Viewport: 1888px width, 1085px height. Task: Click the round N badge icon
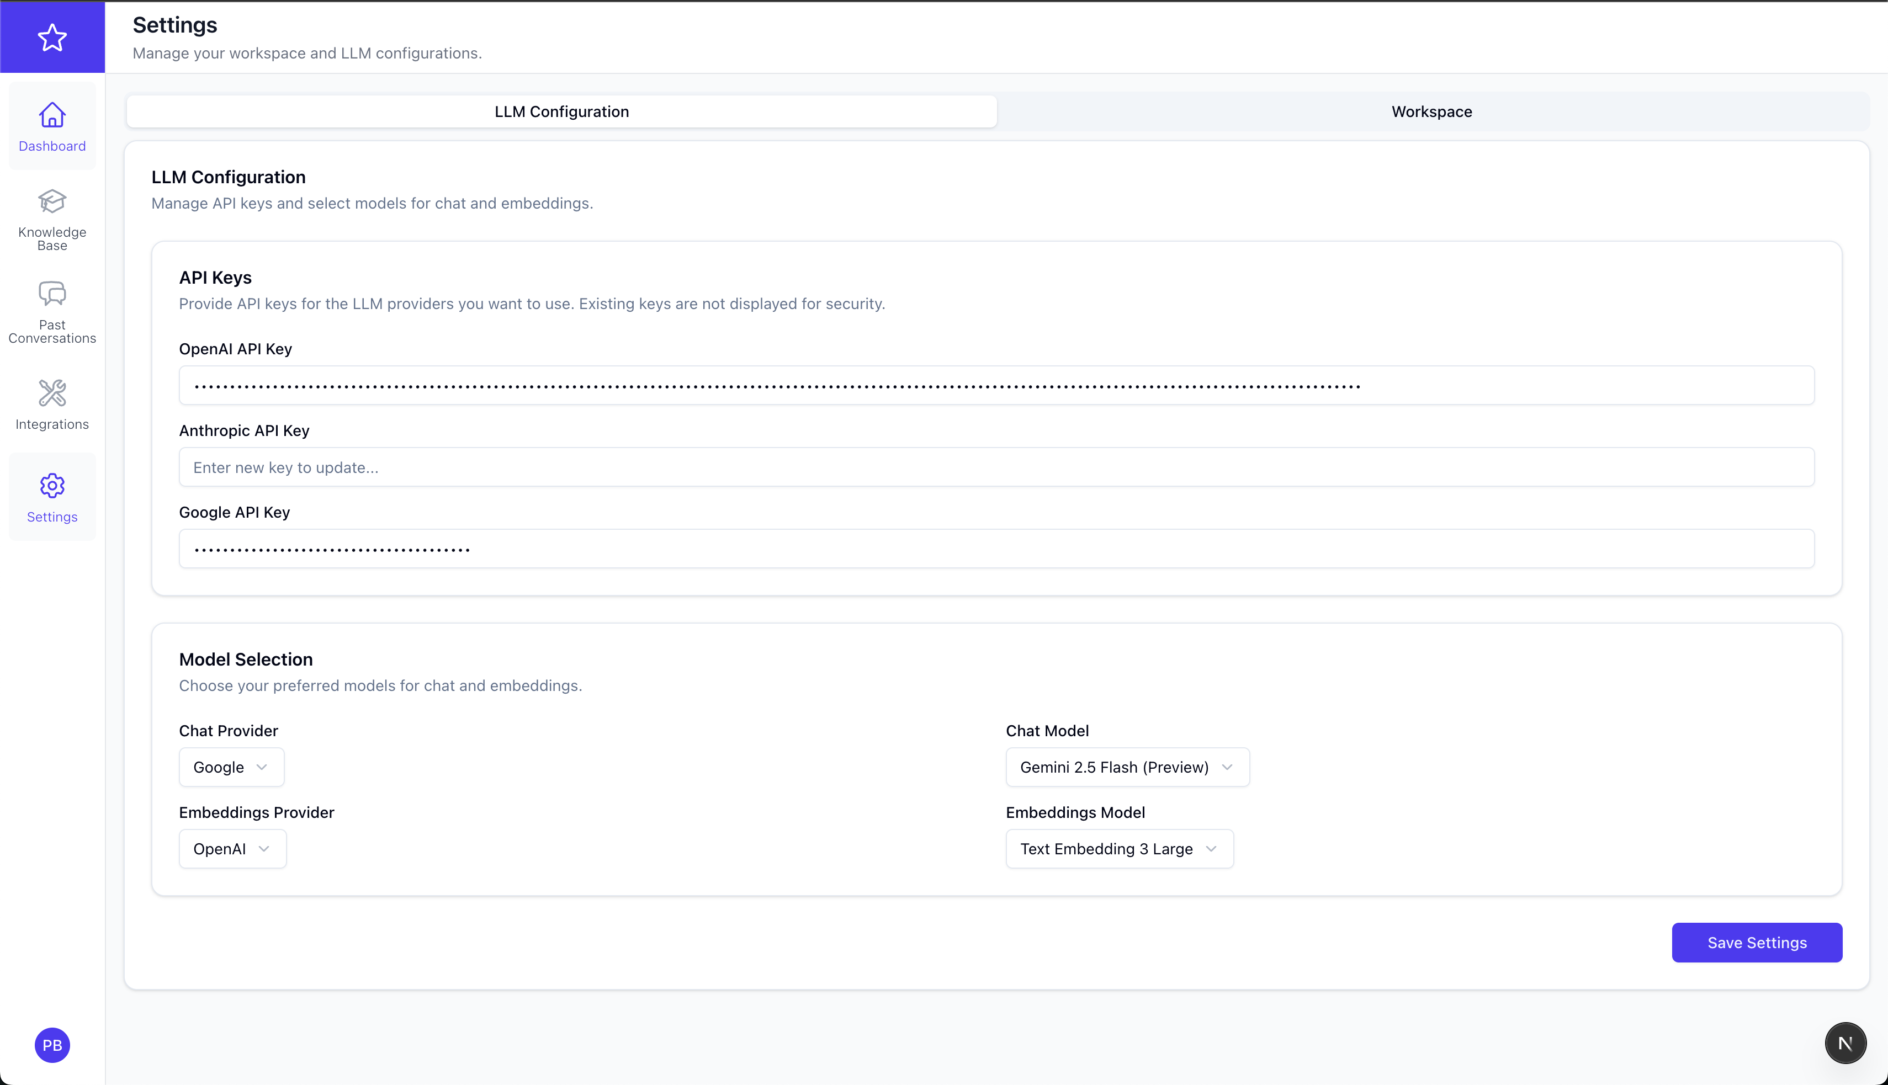(x=1845, y=1043)
